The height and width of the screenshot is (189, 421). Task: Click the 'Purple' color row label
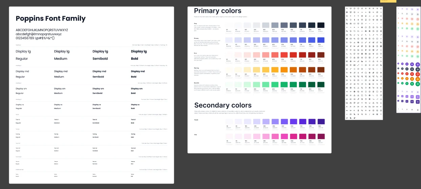pos(196,119)
